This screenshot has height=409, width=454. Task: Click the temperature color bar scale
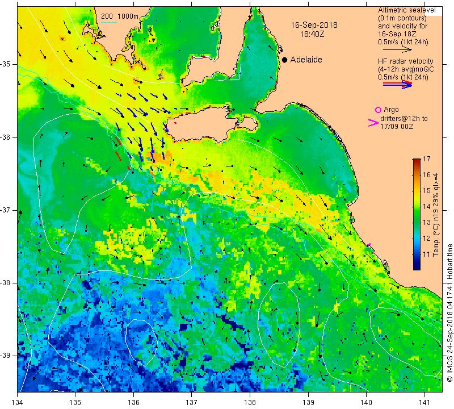coord(417,214)
